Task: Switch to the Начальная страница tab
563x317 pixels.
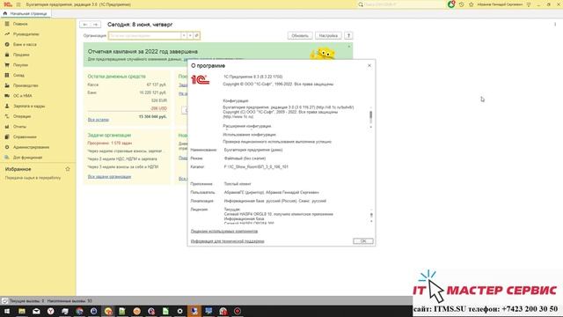Action: point(26,13)
